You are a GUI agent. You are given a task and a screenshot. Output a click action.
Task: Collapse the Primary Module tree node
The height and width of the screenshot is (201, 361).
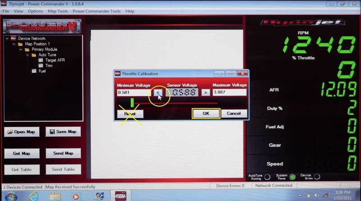21,49
